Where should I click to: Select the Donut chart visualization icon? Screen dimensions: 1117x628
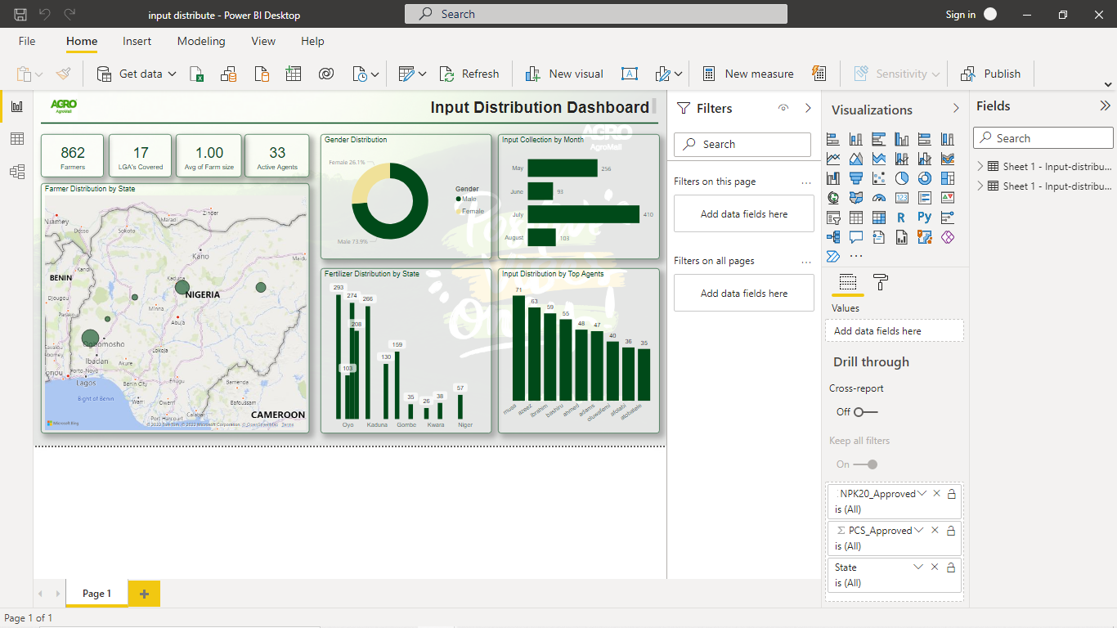924,177
